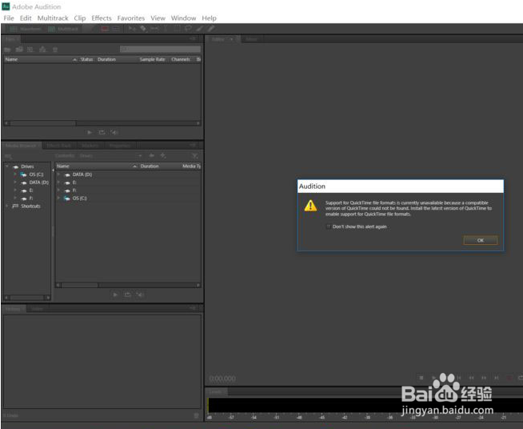Click Insert into Multitrack icon in Files panel
The height and width of the screenshot is (429, 523).
click(x=42, y=50)
